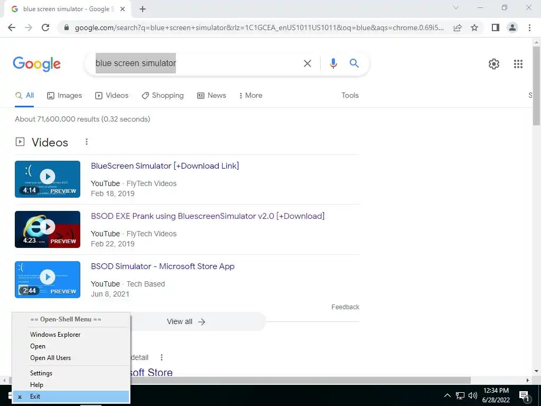Play BlueScreen Simulator 4:14 video thumbnail
541x406 pixels.
tap(48, 179)
